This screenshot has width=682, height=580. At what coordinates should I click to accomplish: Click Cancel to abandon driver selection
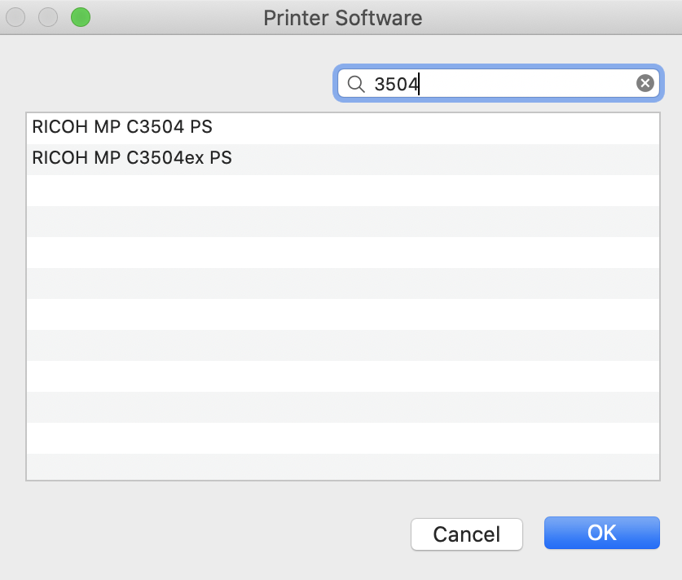466,534
